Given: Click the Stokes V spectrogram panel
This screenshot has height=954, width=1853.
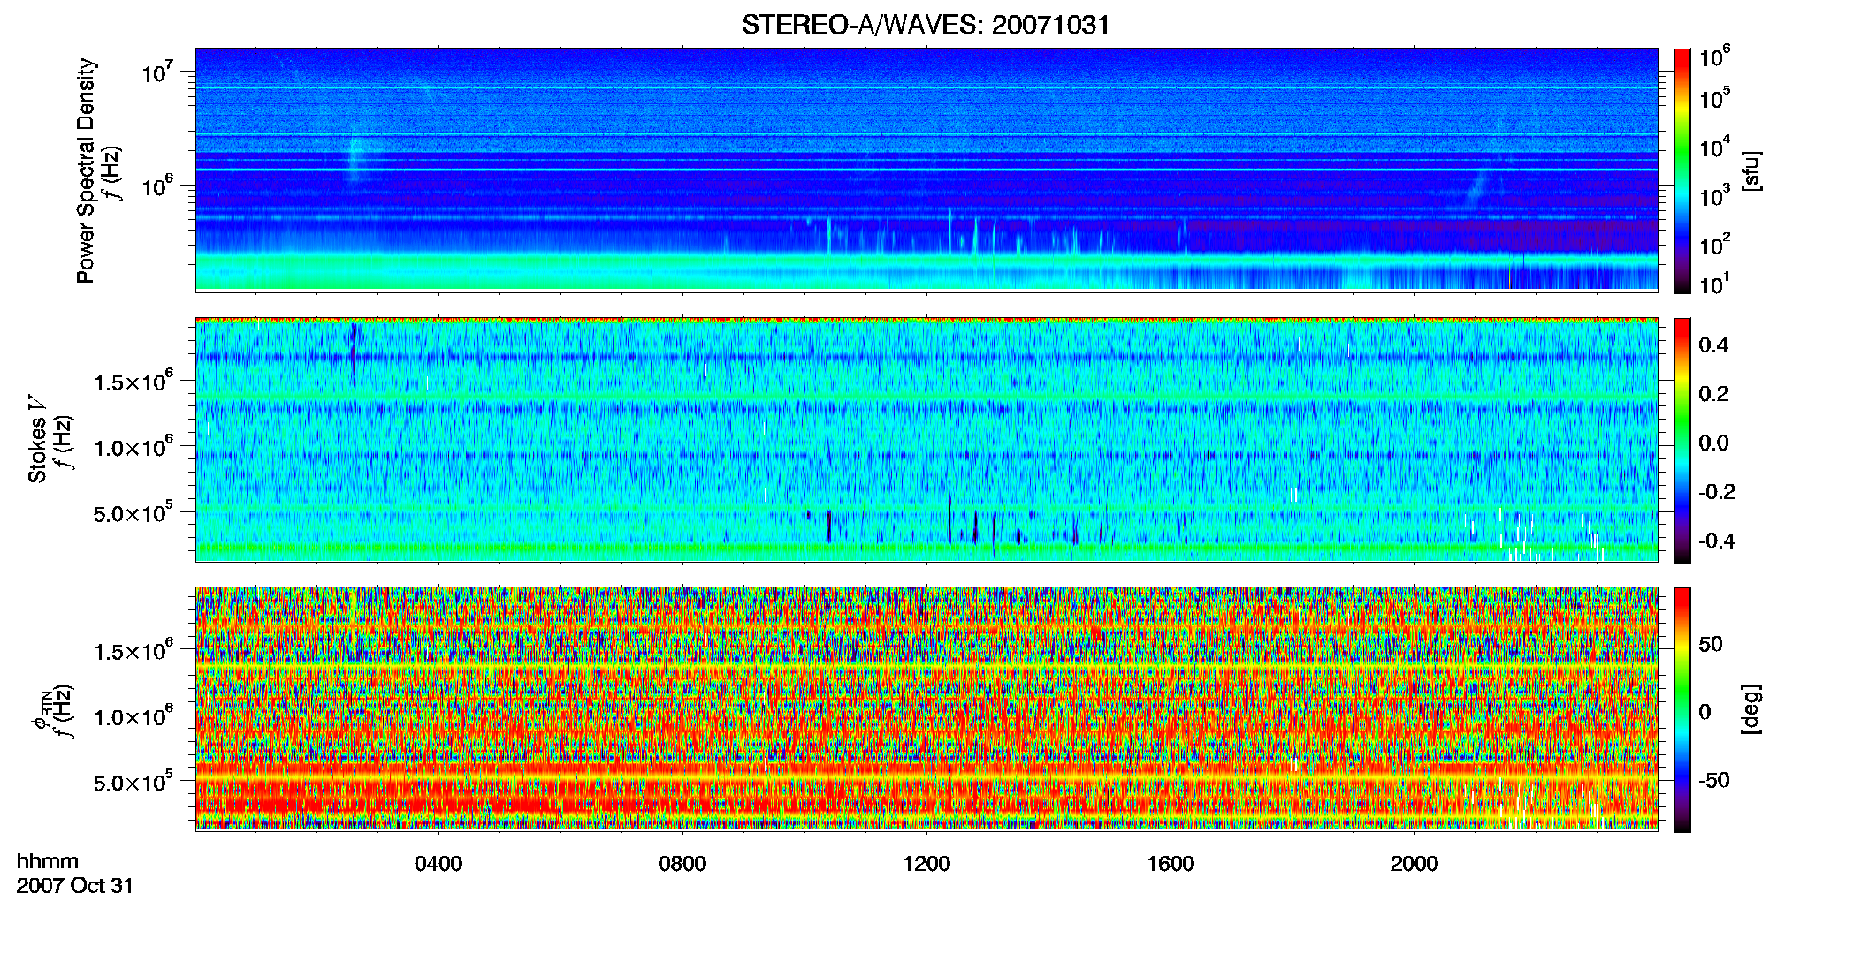Looking at the screenshot, I should (926, 439).
